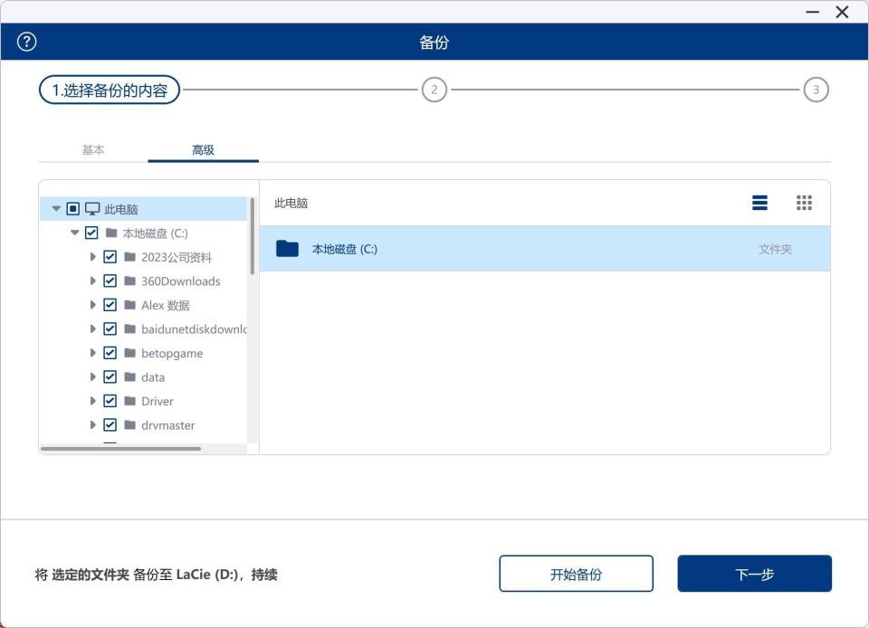Select Alex 数据 in the tree

click(165, 305)
